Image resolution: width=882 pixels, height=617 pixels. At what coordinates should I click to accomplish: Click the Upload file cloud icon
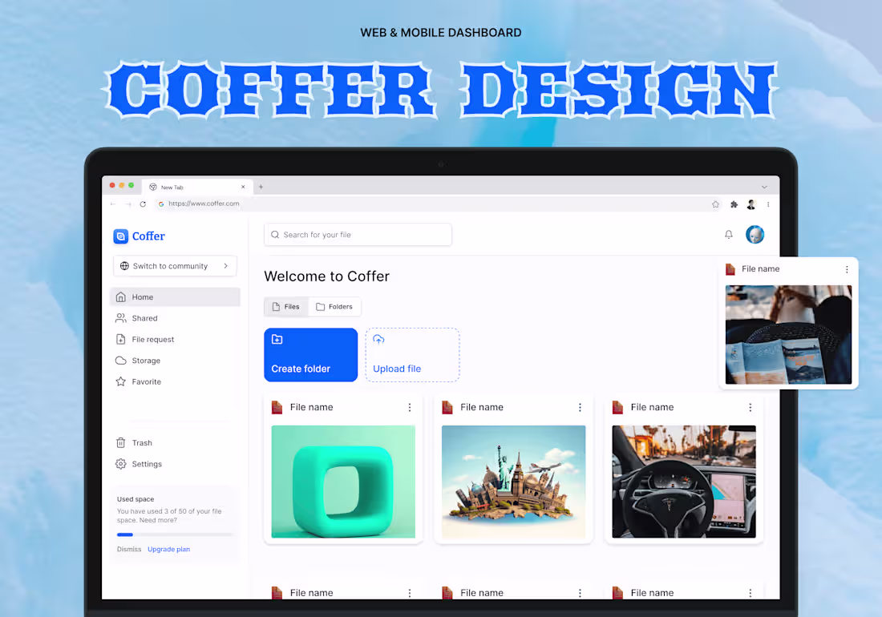coord(378,340)
